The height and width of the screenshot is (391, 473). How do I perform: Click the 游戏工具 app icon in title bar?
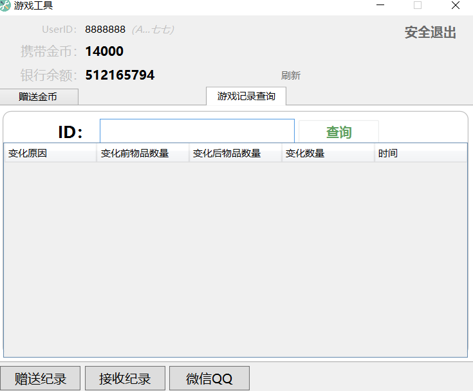click(x=5, y=5)
